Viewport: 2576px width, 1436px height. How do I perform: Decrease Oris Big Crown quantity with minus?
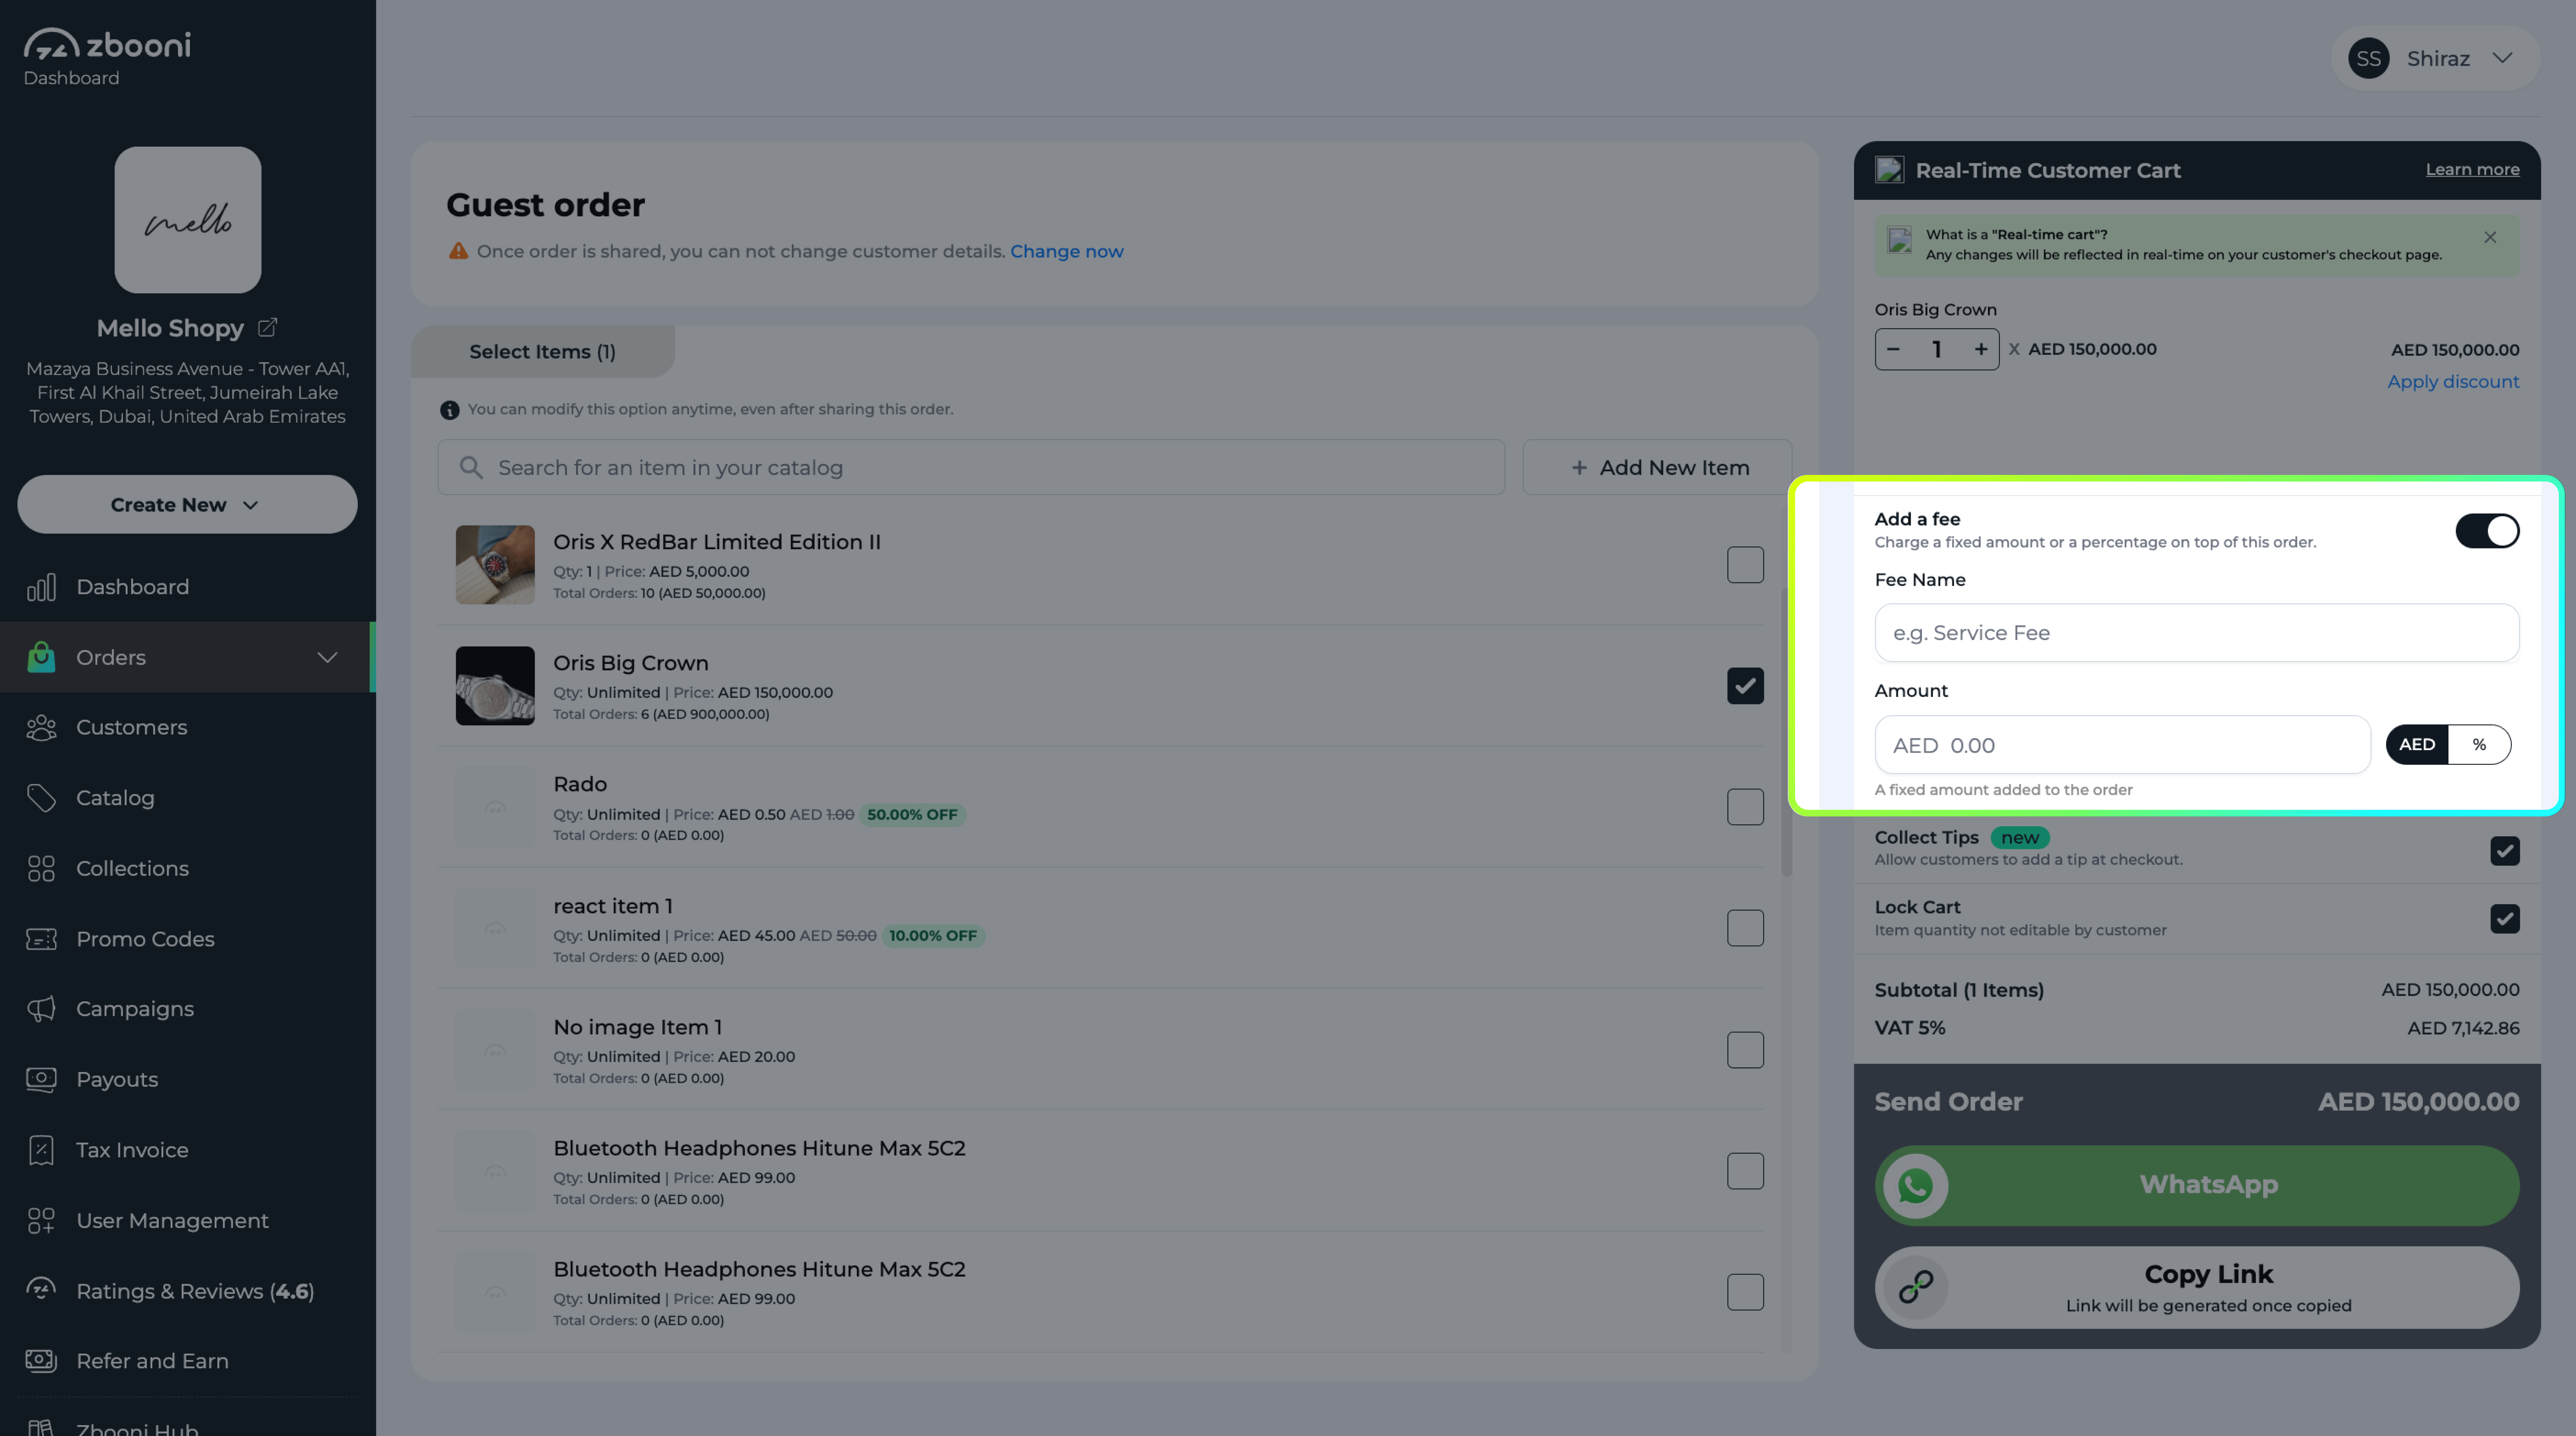coord(1893,349)
